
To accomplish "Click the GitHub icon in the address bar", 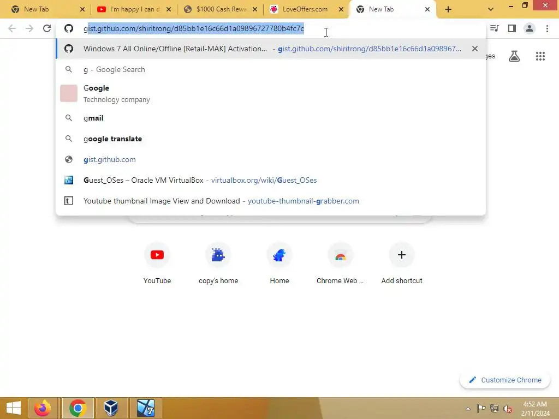I will click(x=68, y=28).
